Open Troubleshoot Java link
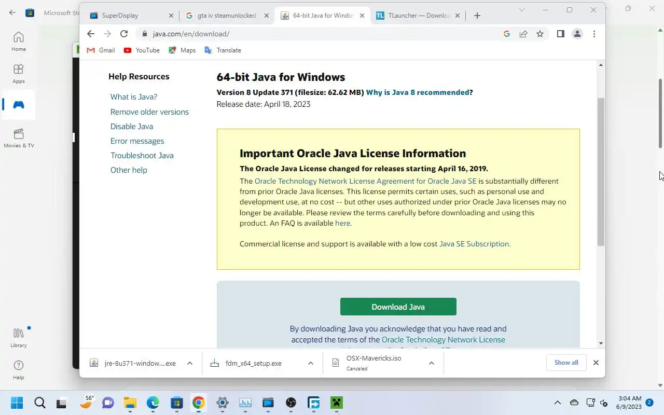Screen dimensions: 664x415 pyautogui.click(x=142, y=156)
